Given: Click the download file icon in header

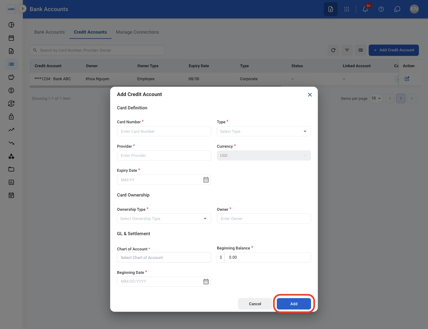Looking at the screenshot, I should [331, 9].
